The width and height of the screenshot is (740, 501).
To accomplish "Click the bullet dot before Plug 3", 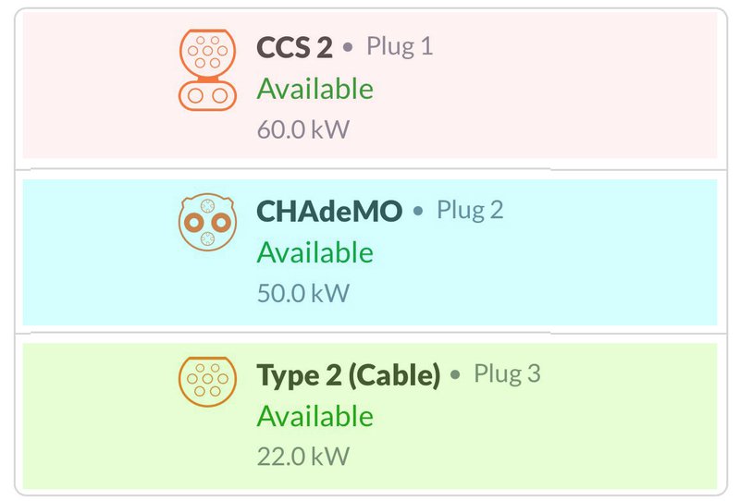I will (455, 375).
